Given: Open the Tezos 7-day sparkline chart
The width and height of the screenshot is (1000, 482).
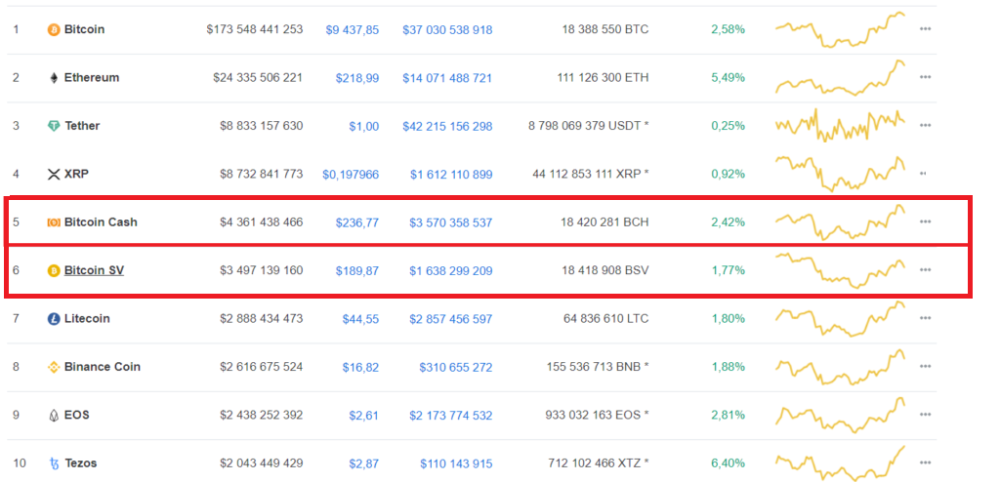Looking at the screenshot, I should pos(841,463).
